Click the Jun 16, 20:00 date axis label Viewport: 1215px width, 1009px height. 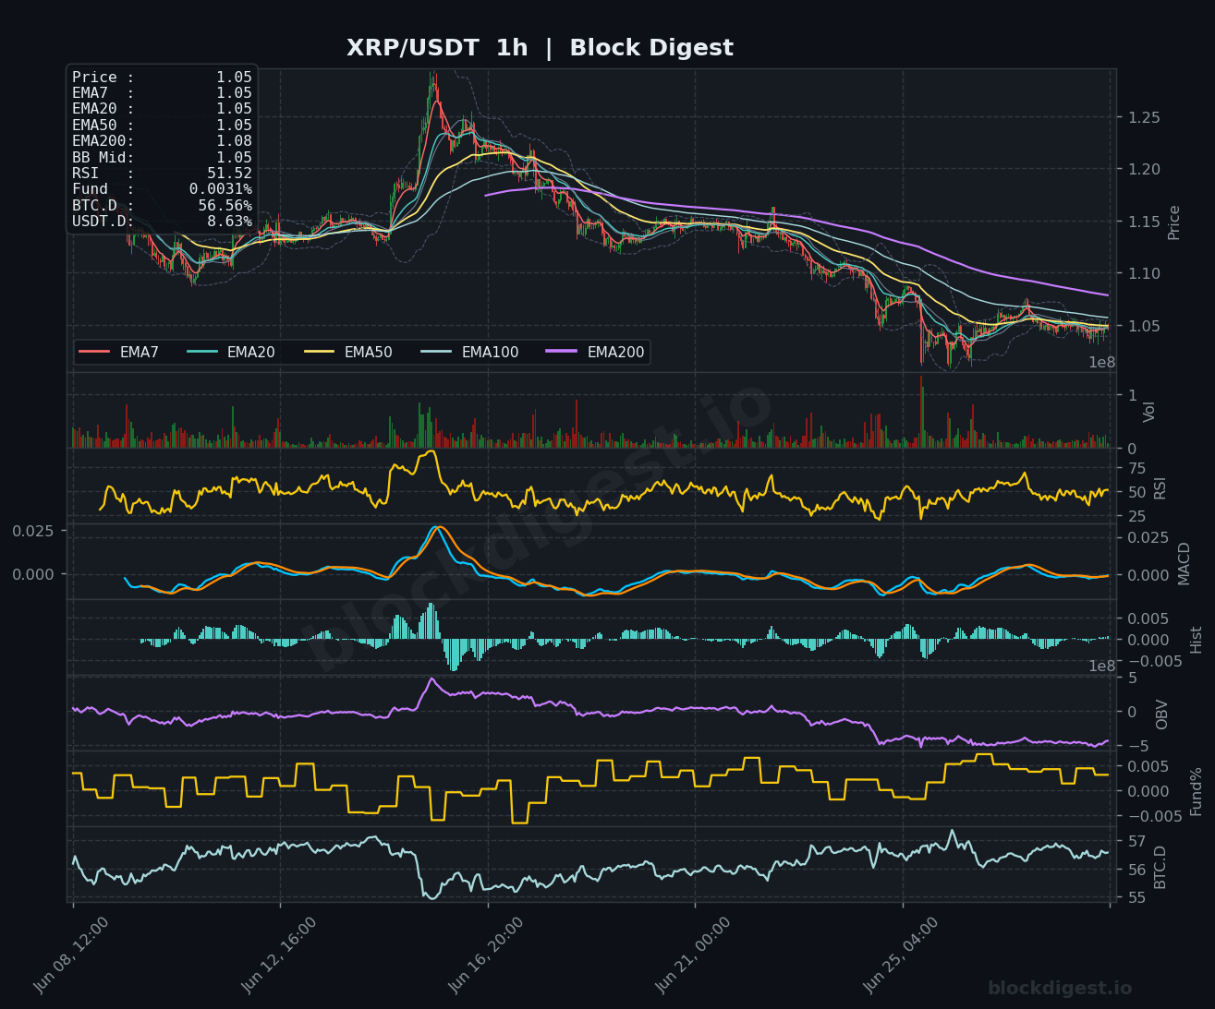point(486,955)
